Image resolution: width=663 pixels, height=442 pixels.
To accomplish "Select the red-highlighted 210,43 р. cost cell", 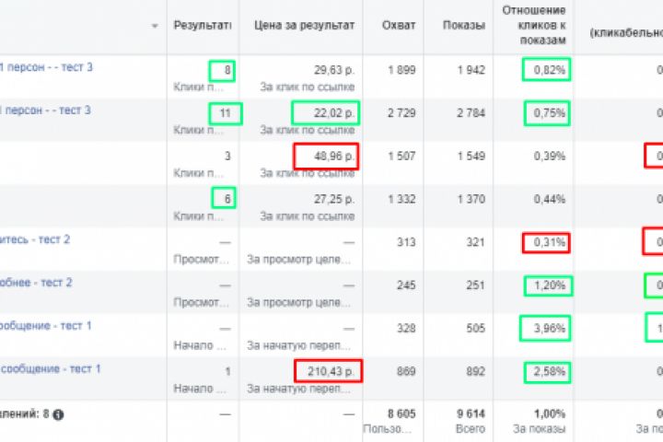I will click(329, 371).
